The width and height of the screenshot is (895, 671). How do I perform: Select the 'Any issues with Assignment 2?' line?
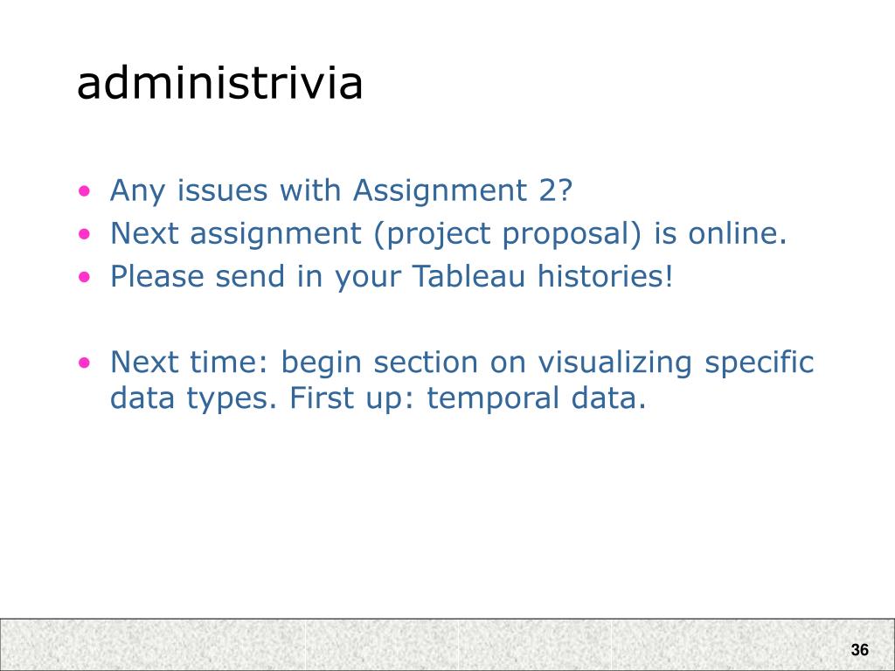click(x=341, y=190)
